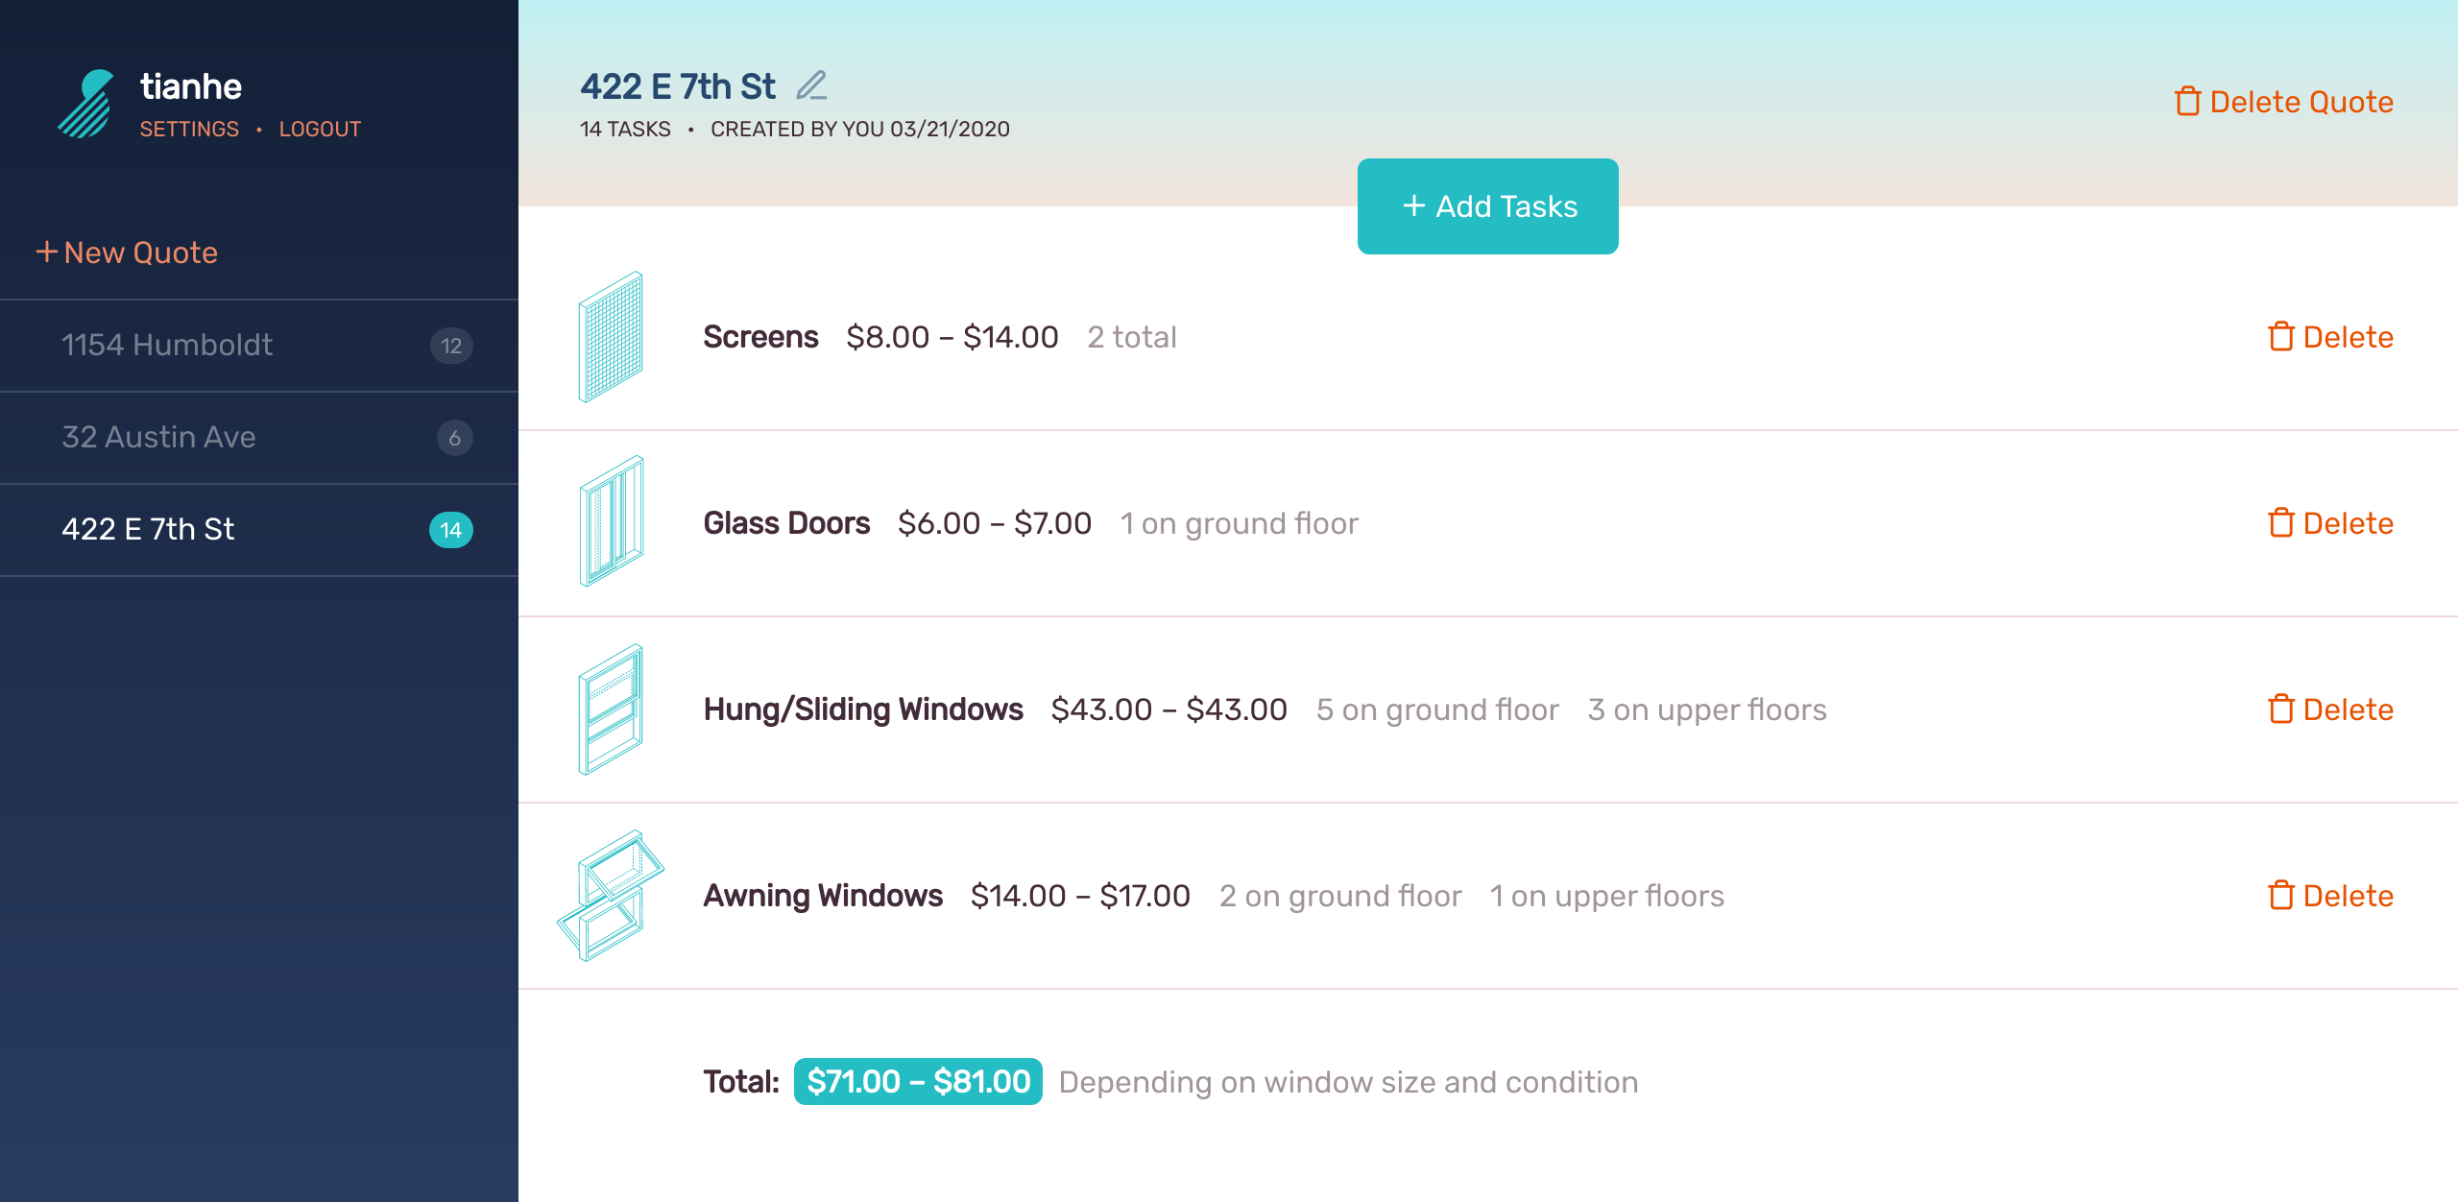Click the 14 tasks count badge
Viewport: 2458px width, 1202px height.
tap(451, 530)
